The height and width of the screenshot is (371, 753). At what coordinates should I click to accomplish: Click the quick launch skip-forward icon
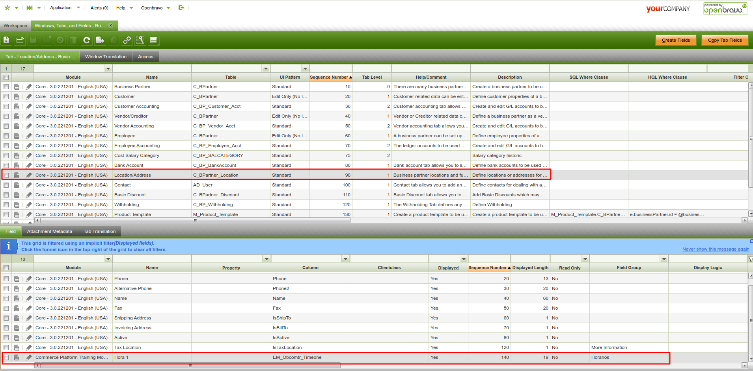tap(30, 7)
